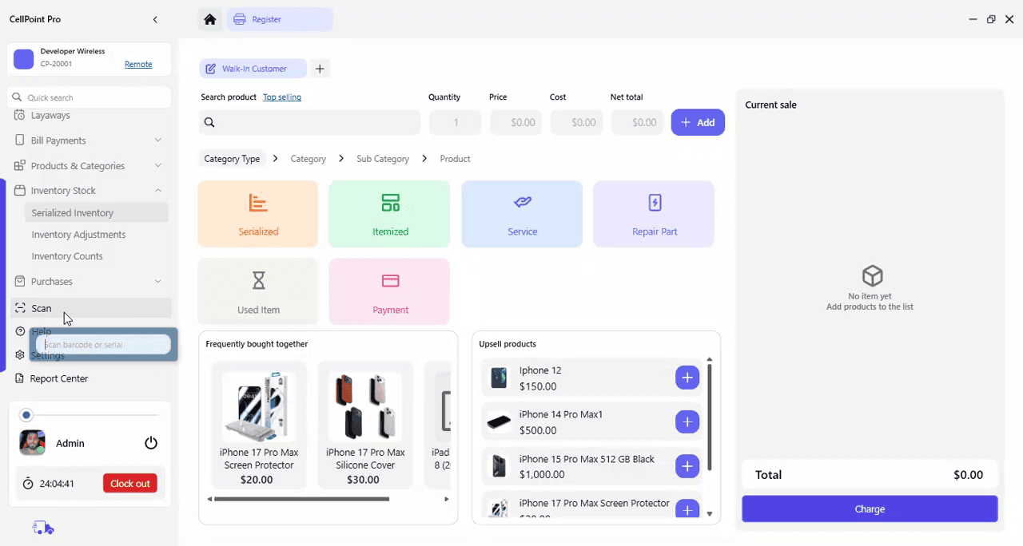1023x546 pixels.
Task: Open Bill Payments in the sidebar
Action: point(58,140)
